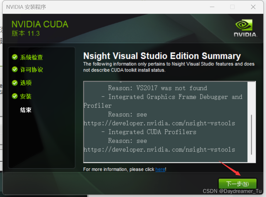Screen dimensions: 266x197
Task: Click the 'Reason: VS2017 was not found' line
Action: point(158,88)
